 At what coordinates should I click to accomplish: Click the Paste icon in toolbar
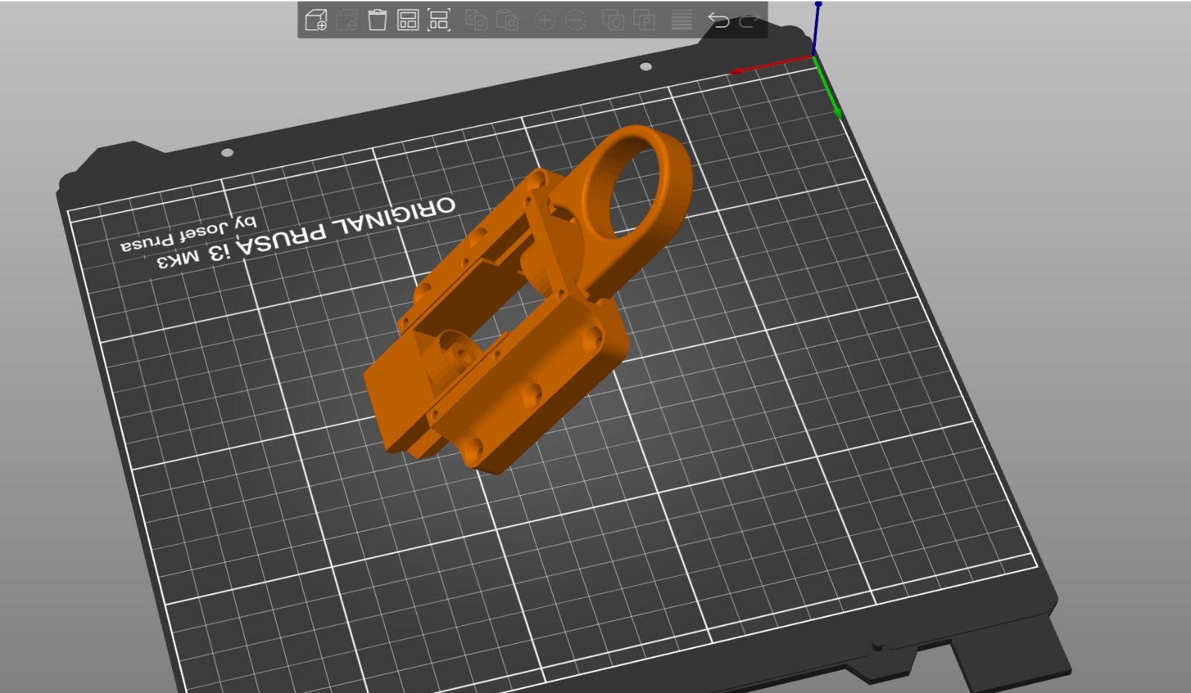pos(507,20)
